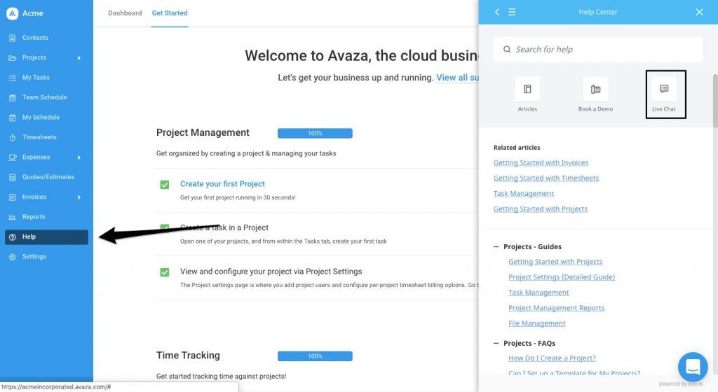718x392 pixels.
Task: Collapse the Projects - Guides section
Action: click(496, 246)
